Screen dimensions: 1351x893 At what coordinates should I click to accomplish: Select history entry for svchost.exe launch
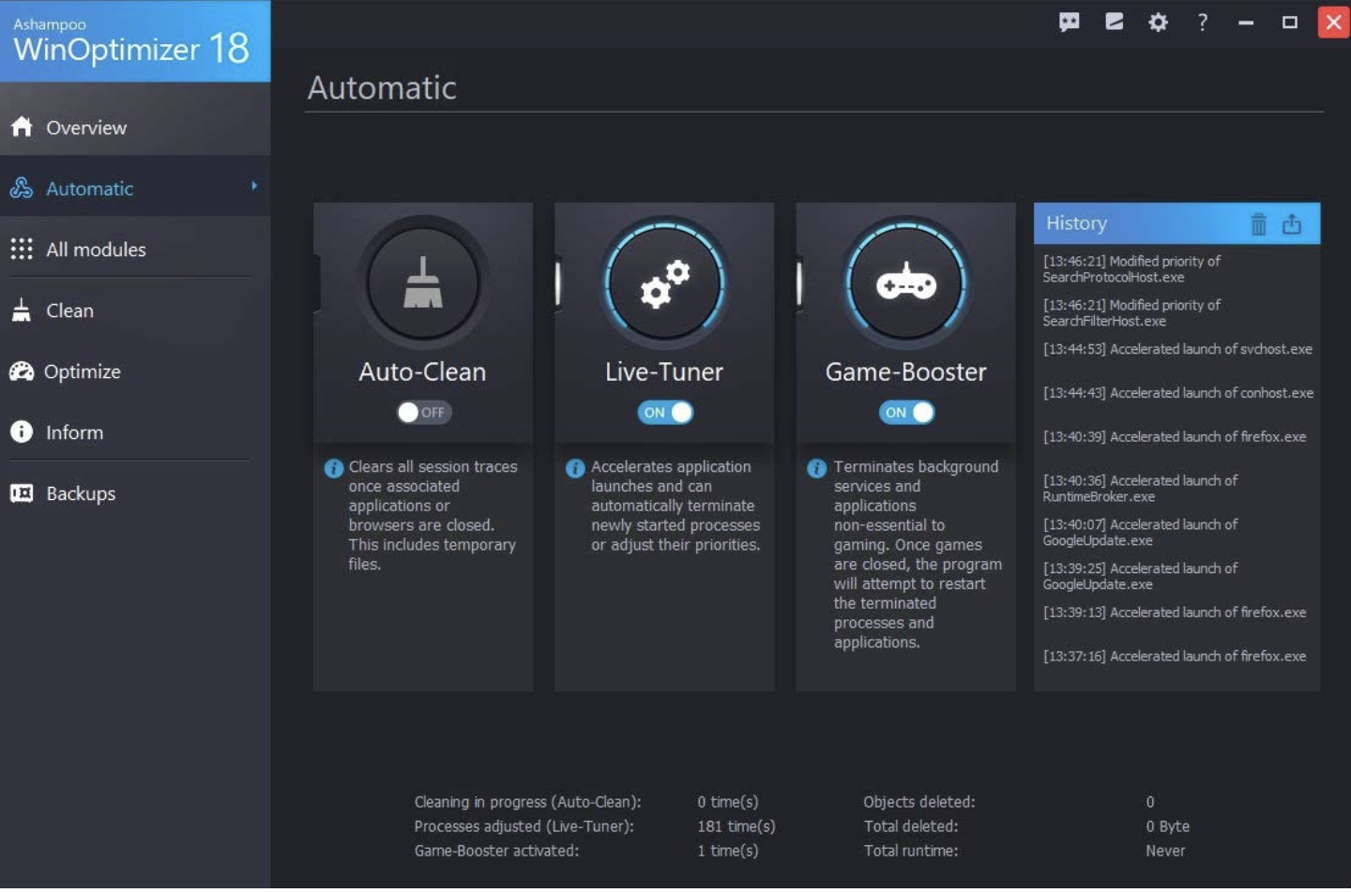(1177, 349)
